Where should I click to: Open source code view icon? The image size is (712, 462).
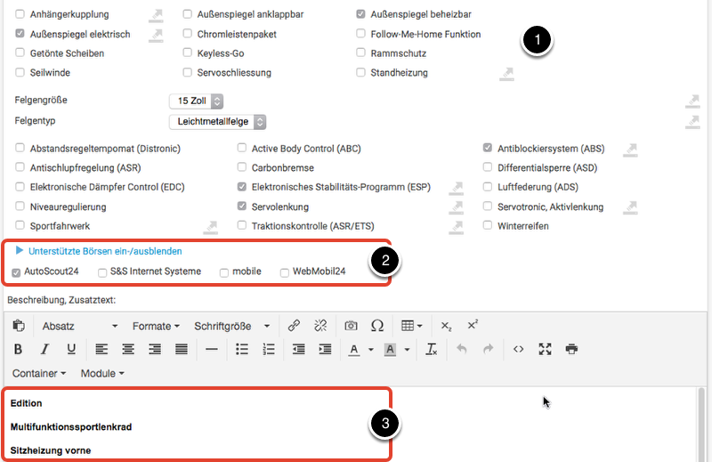(518, 349)
